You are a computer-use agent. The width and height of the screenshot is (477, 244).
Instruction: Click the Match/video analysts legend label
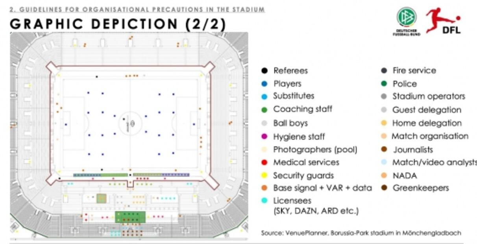point(434,163)
